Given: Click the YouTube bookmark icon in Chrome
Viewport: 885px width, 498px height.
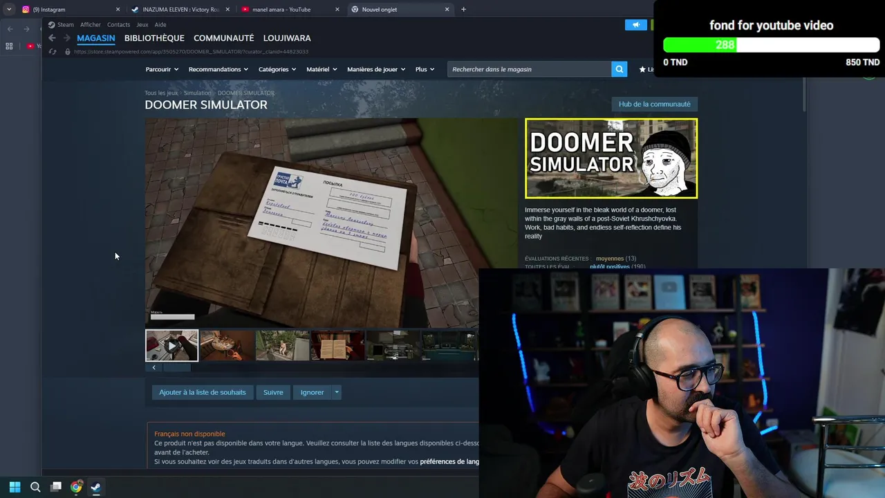Looking at the screenshot, I should point(30,46).
